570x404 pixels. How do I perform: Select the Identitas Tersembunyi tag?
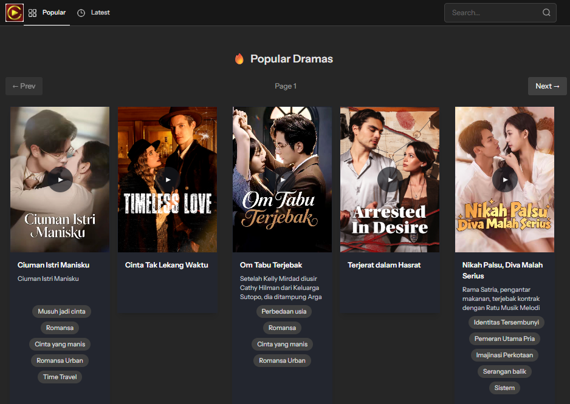tap(506, 322)
